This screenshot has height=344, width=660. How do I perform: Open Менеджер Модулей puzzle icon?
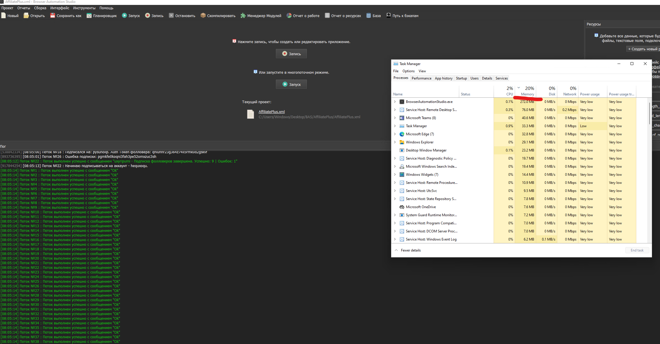[243, 16]
